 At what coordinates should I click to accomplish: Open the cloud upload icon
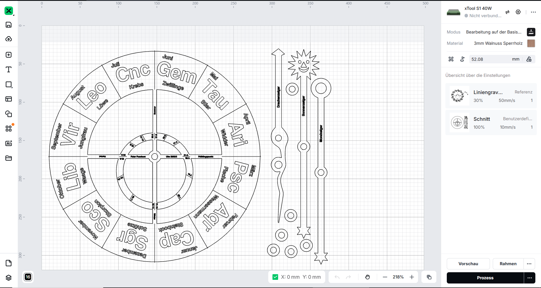(x=9, y=39)
